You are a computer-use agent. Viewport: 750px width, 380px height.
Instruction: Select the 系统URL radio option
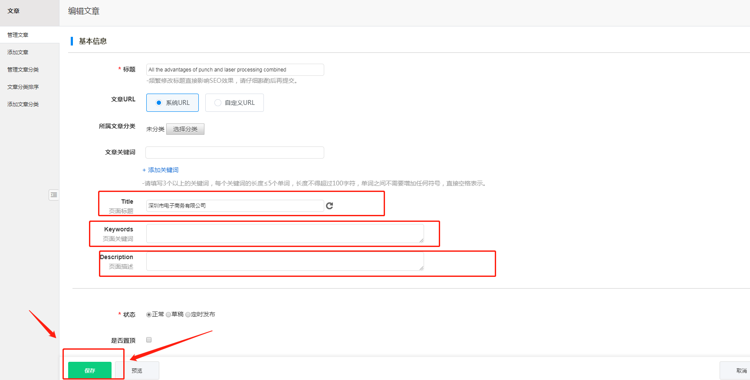coord(159,103)
